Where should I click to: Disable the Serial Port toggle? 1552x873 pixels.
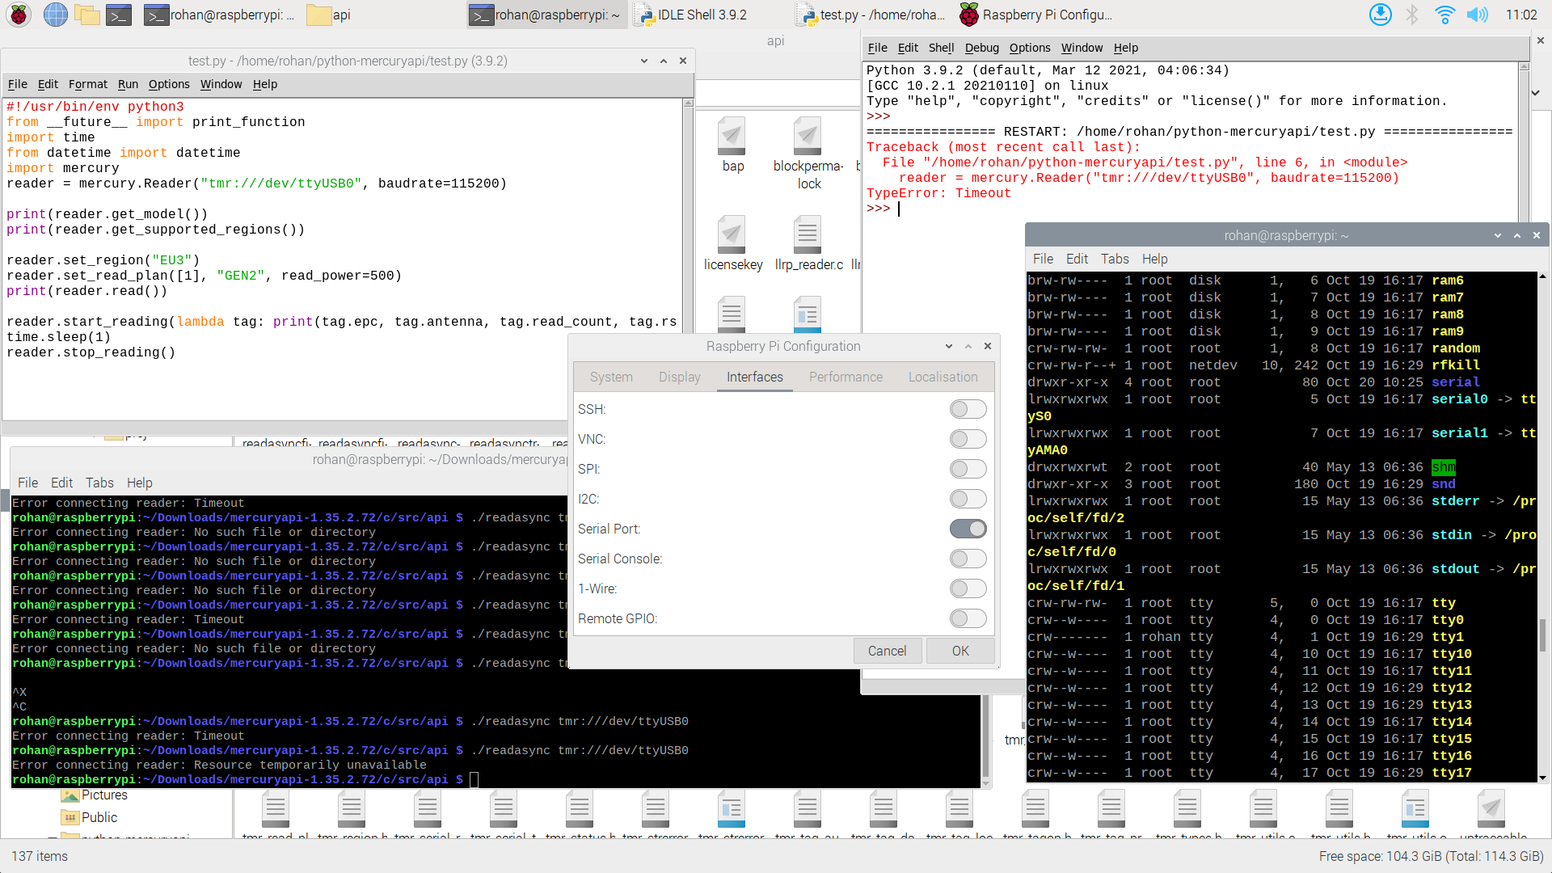(968, 529)
